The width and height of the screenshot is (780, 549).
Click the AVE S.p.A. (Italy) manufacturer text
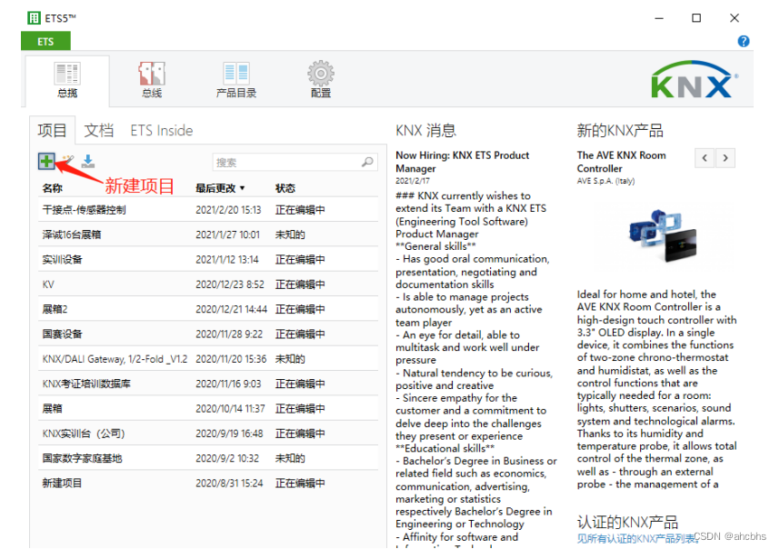coord(605,181)
